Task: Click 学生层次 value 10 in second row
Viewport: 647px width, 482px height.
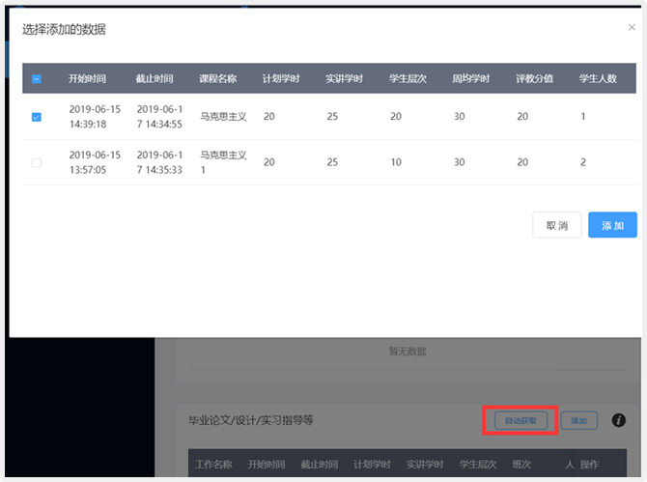Action: coord(396,162)
